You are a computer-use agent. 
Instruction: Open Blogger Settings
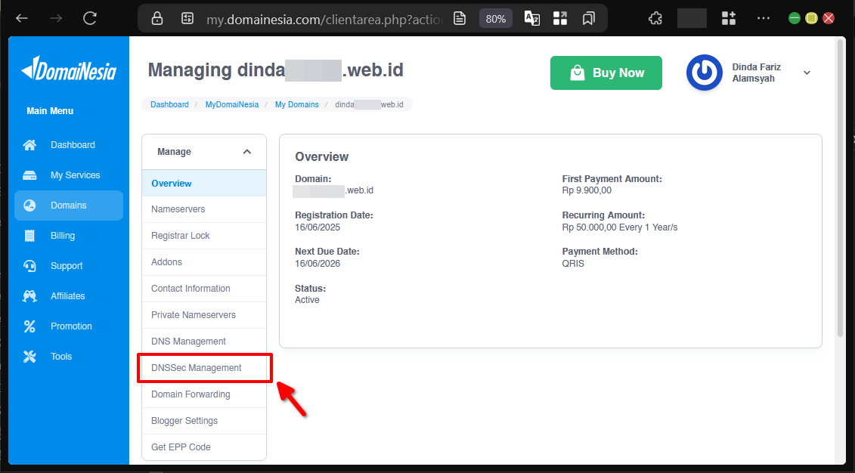[204, 421]
